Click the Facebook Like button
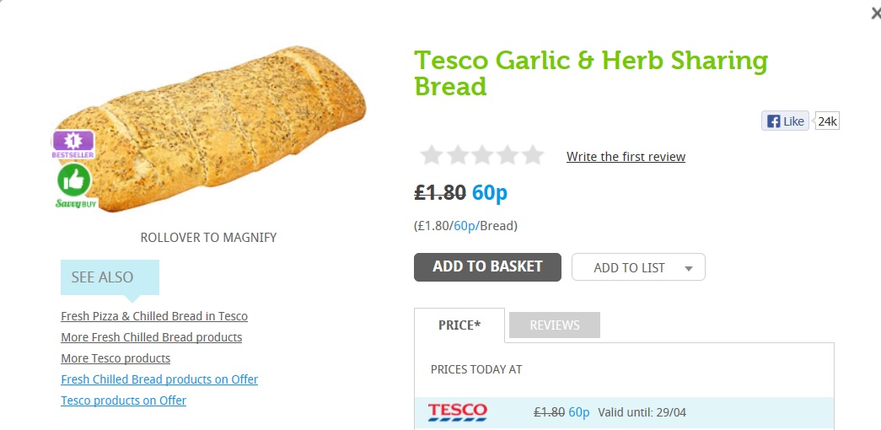The image size is (881, 430). 785,121
